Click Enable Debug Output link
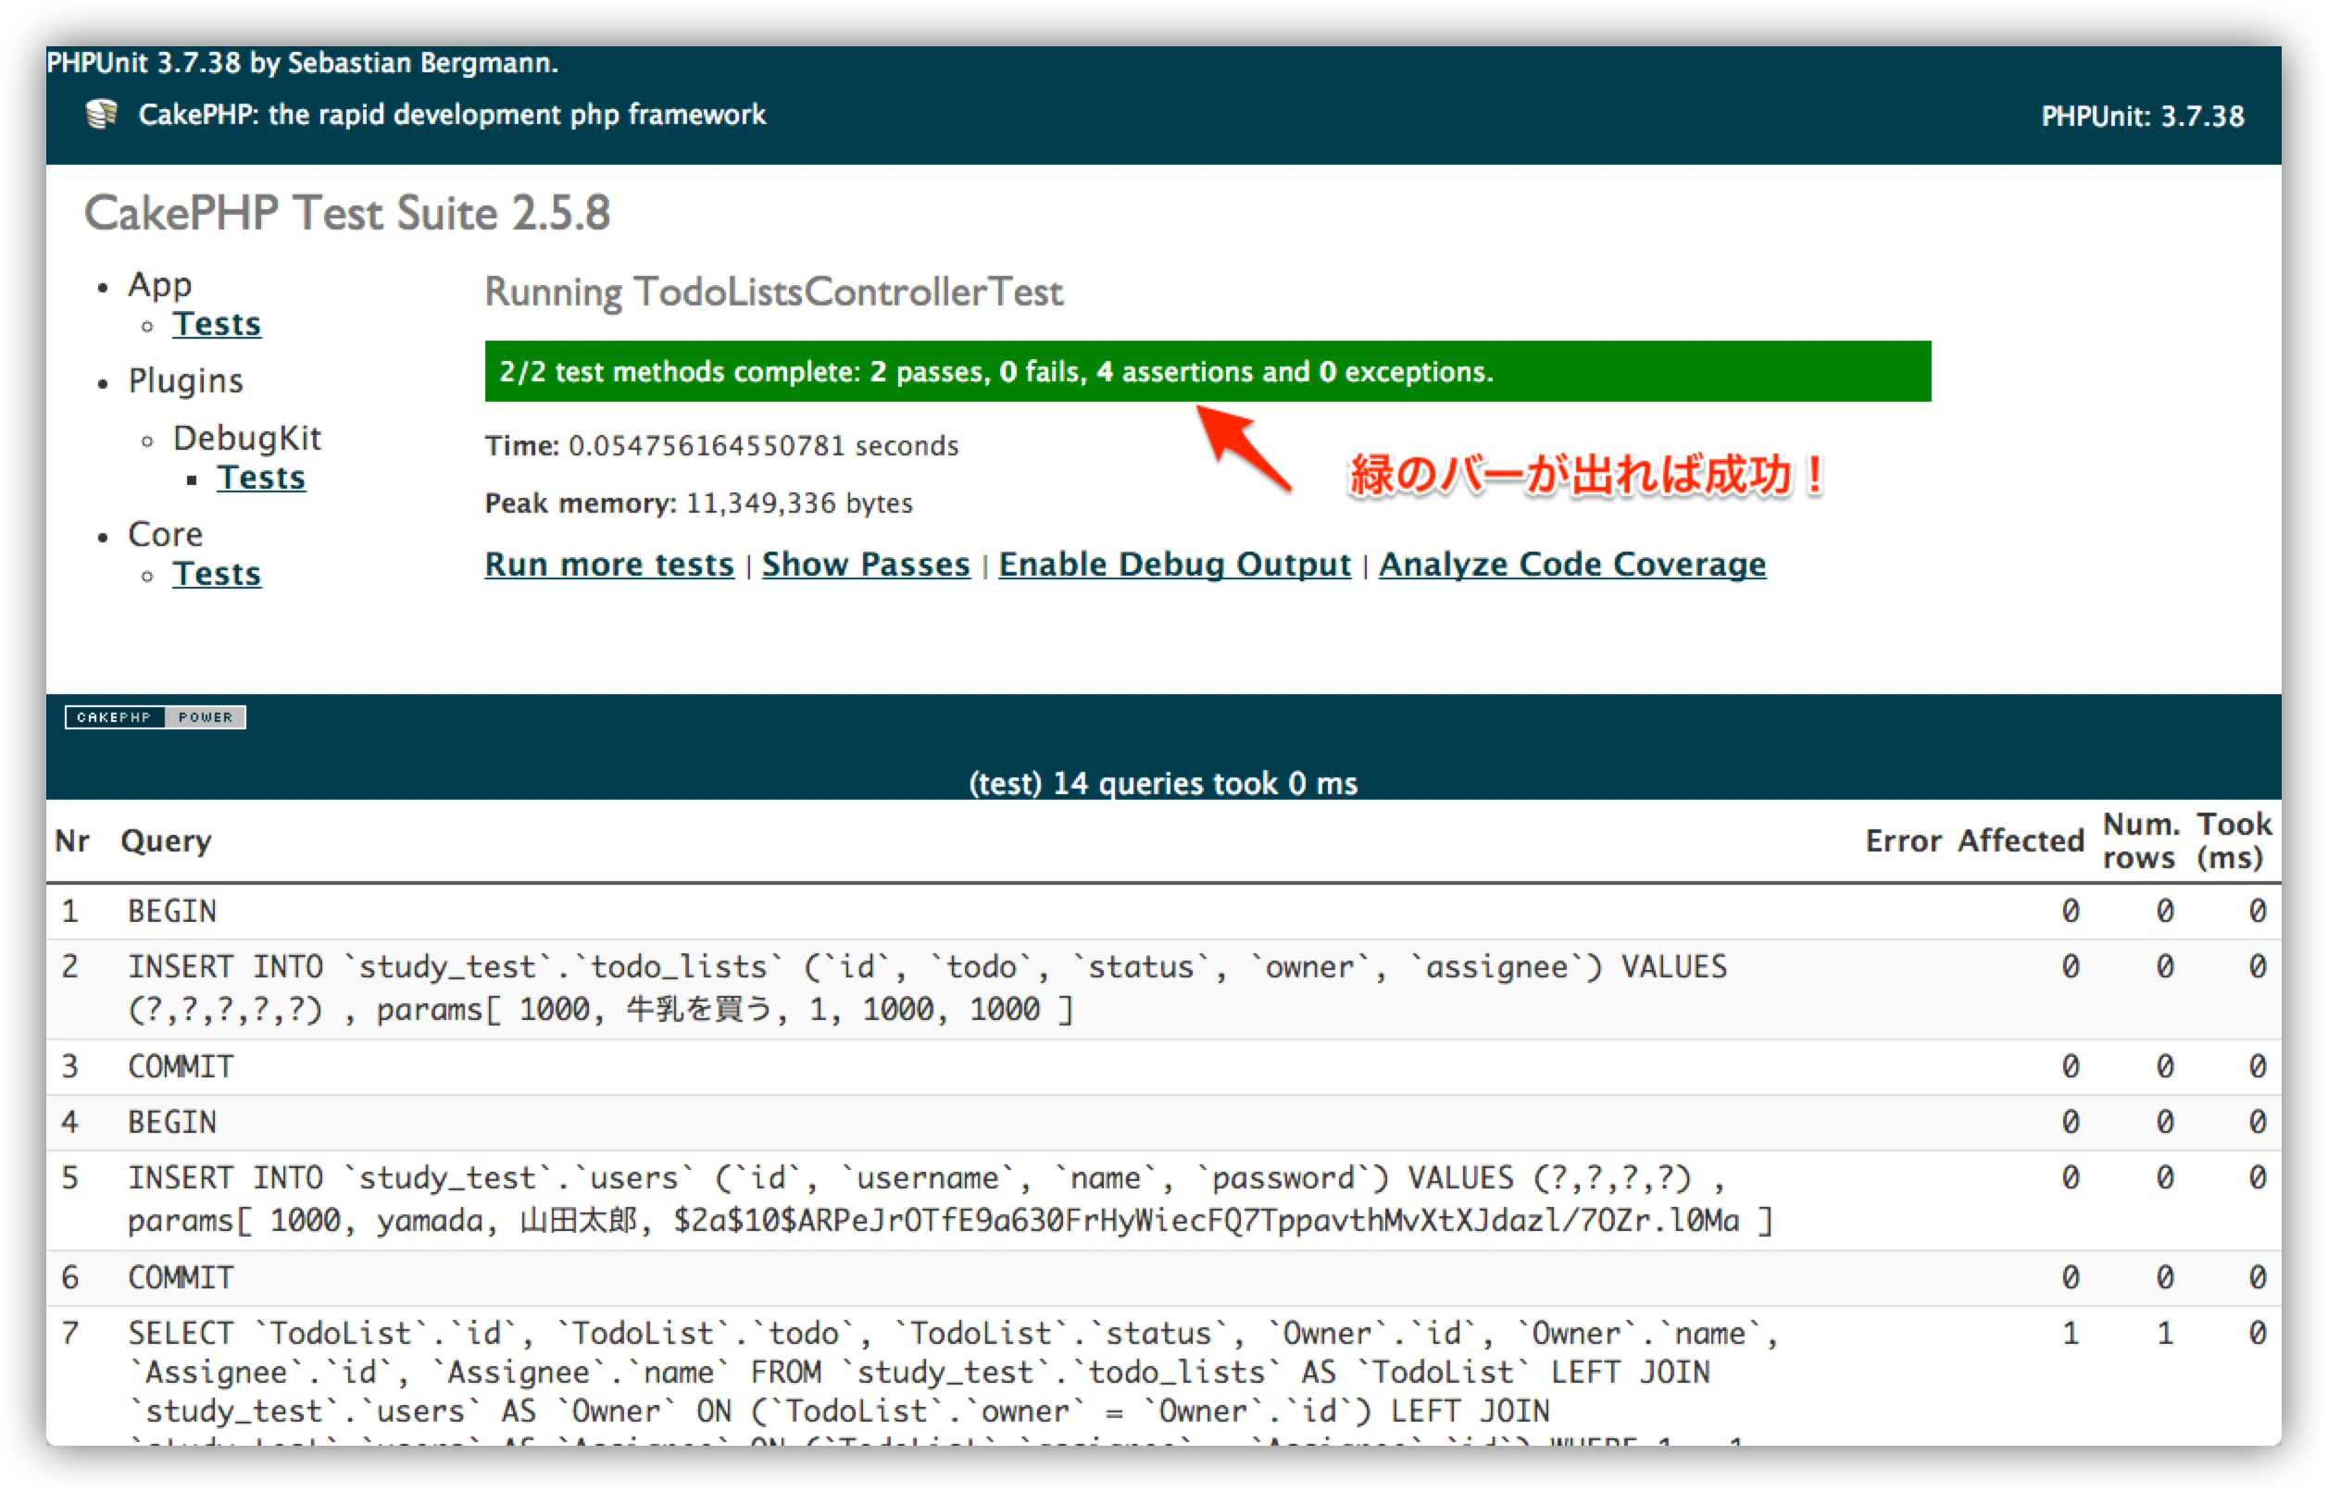Screen dimensions: 2328x1492 click(x=1173, y=564)
